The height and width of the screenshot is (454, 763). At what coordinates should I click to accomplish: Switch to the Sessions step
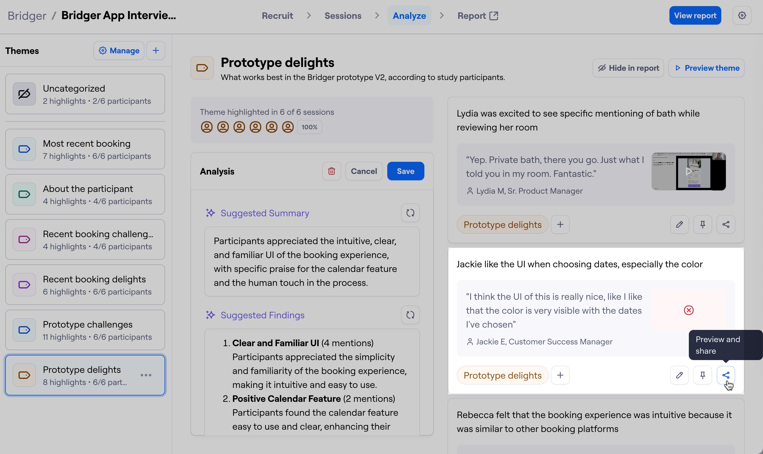pos(343,16)
